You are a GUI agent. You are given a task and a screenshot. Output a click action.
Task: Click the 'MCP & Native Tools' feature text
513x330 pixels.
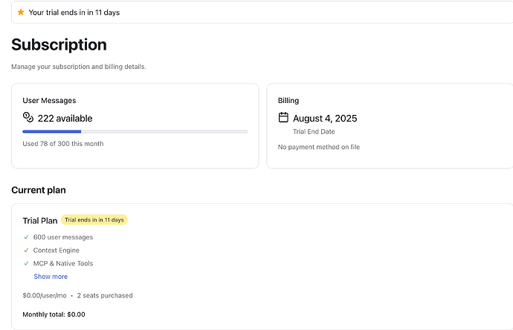(x=63, y=263)
